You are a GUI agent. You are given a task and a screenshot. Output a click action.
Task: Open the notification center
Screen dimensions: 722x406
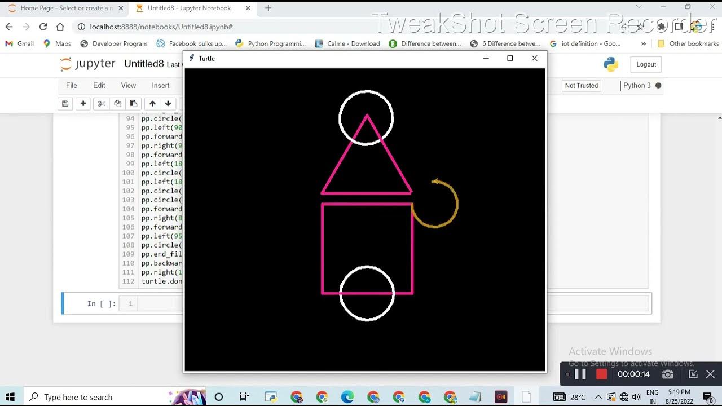(x=708, y=397)
